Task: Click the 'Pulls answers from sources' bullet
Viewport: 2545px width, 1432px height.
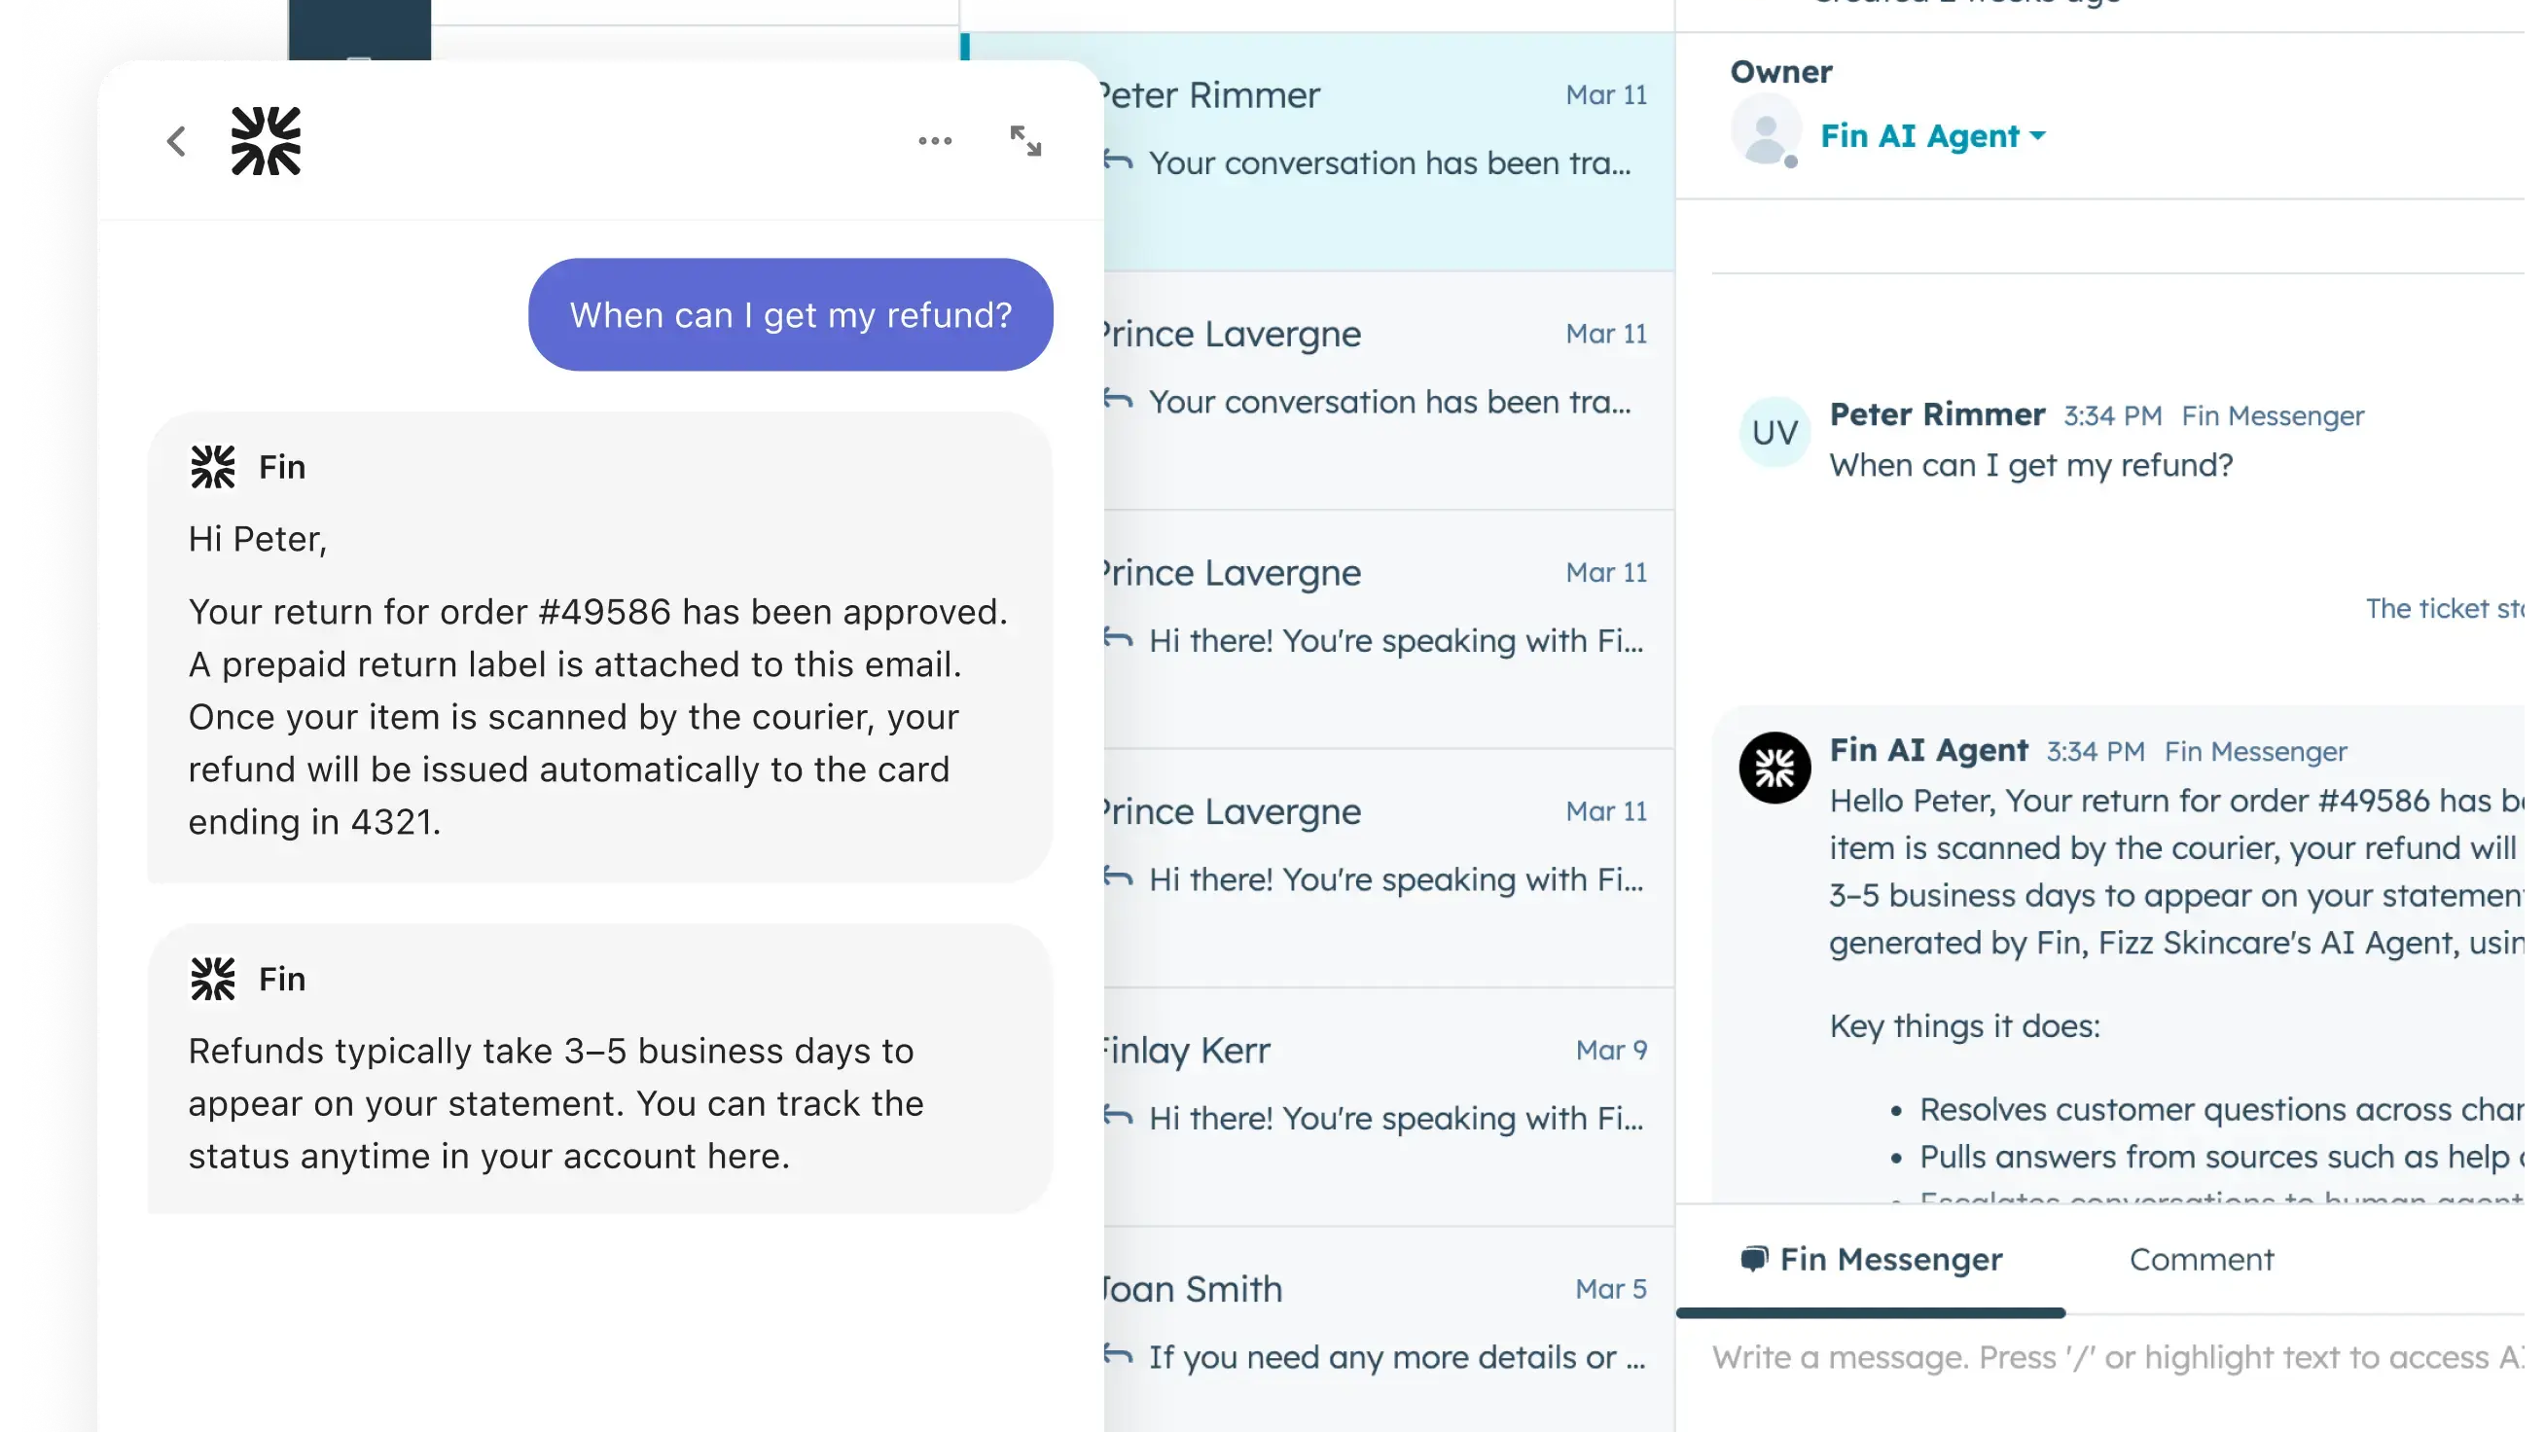Action: 2221,1158
